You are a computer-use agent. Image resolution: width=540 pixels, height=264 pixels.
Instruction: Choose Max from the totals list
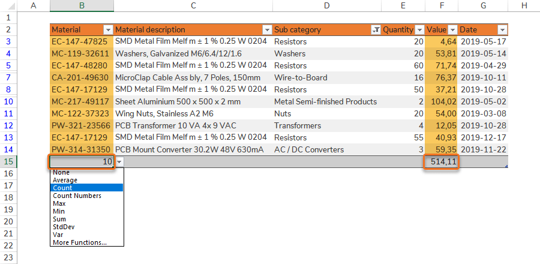coord(59,203)
